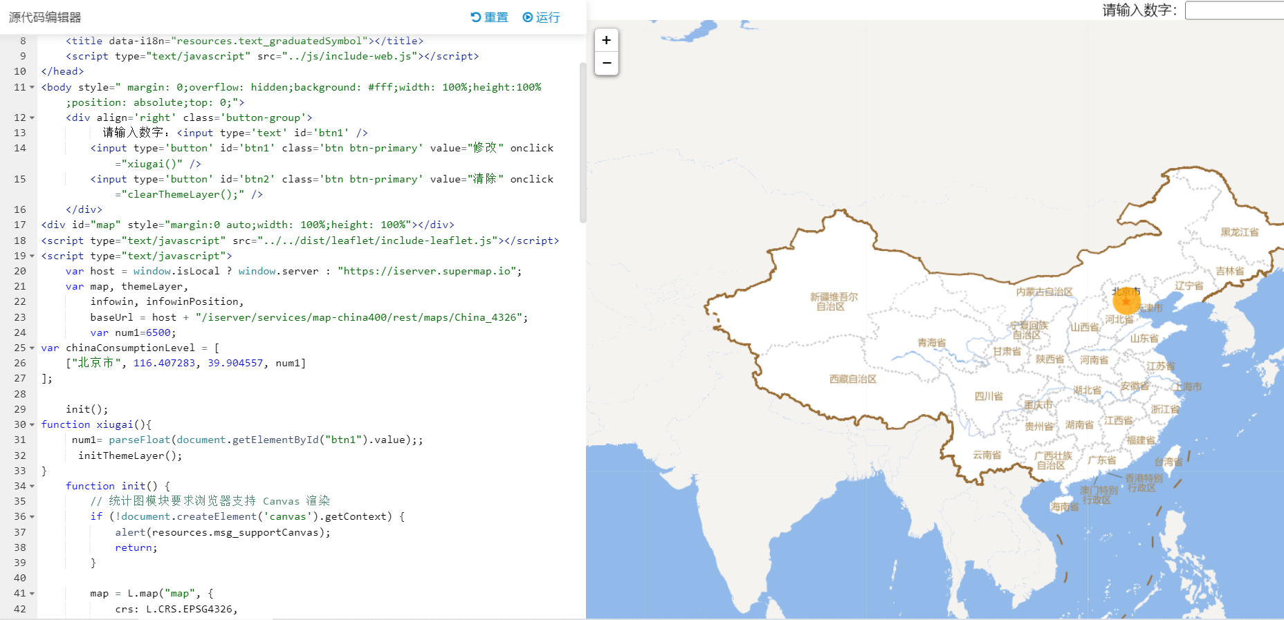The image size is (1284, 620).
Task: Collapse code fold at line 36
Action: click(32, 516)
